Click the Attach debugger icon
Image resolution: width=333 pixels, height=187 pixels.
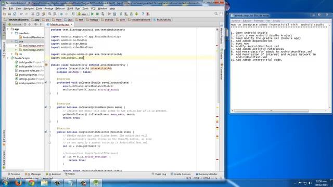click(x=103, y=14)
